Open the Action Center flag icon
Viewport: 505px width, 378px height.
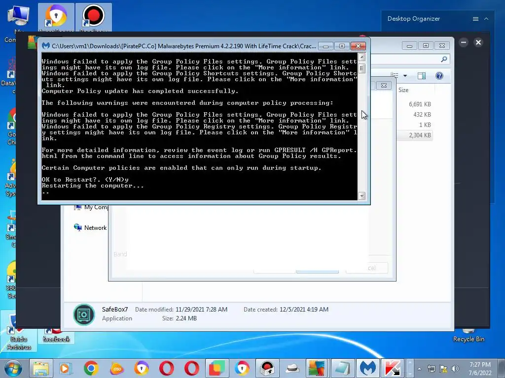[x=443, y=369]
